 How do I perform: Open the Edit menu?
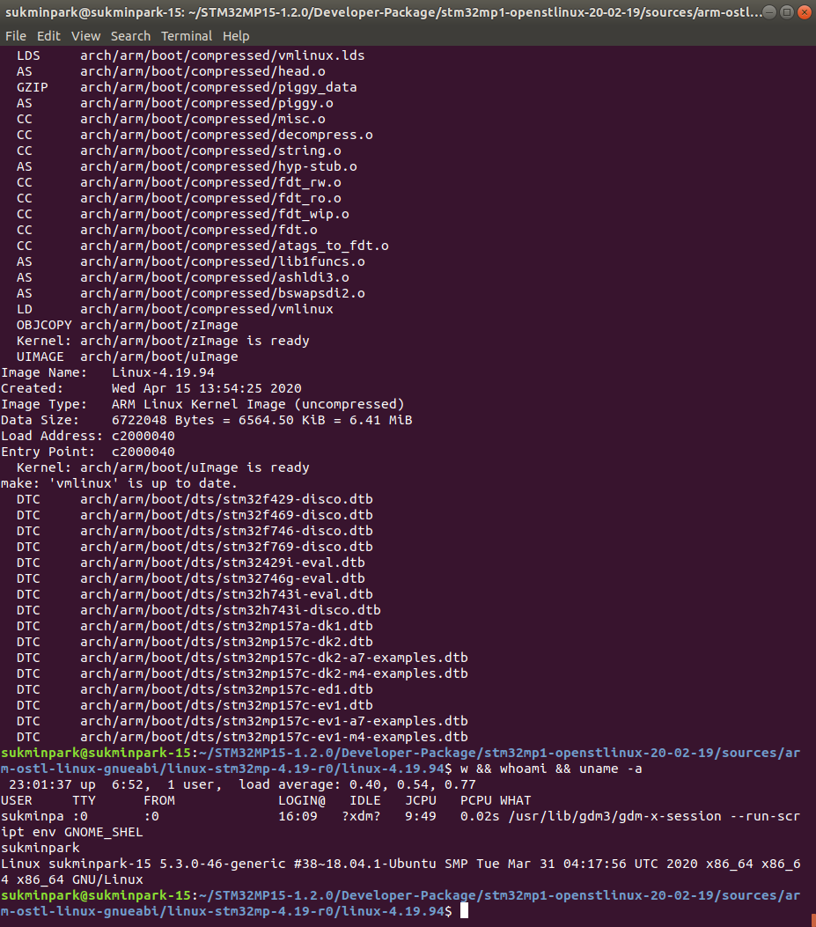coord(48,36)
